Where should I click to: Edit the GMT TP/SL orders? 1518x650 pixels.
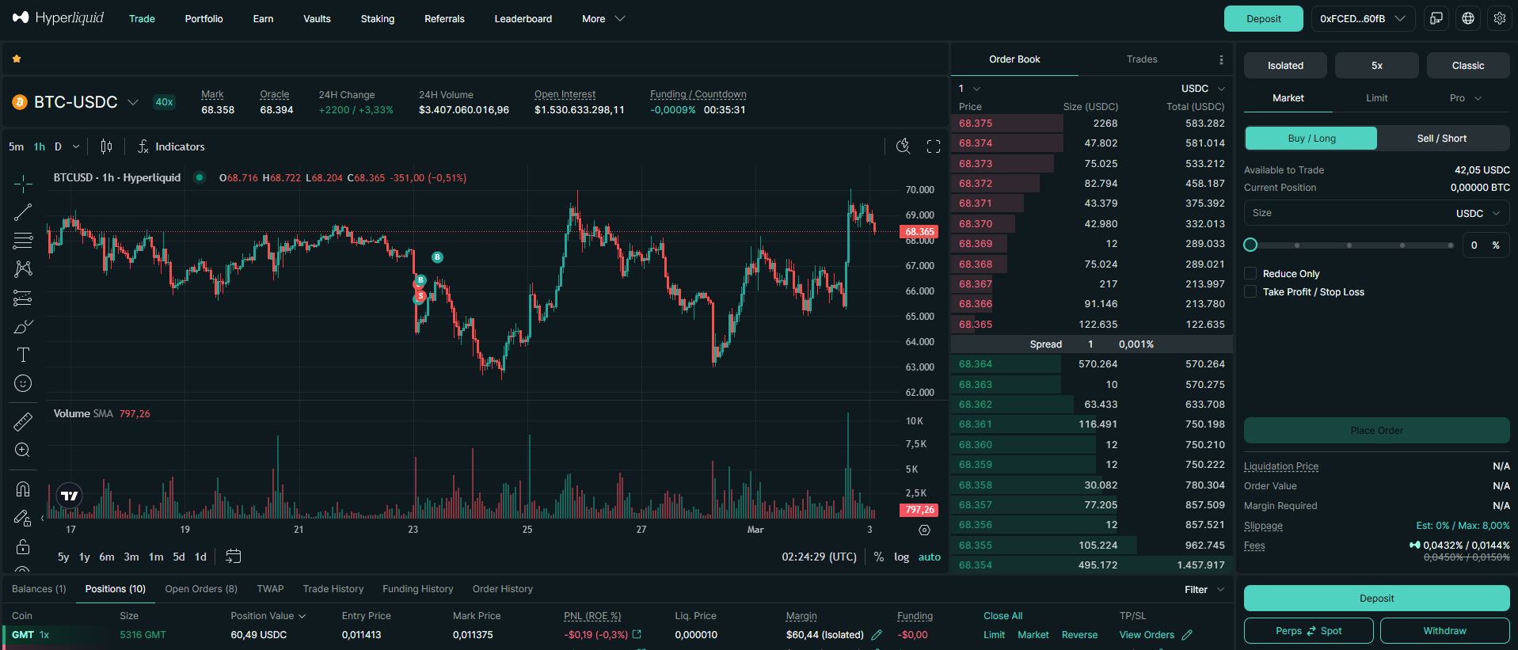(1187, 635)
